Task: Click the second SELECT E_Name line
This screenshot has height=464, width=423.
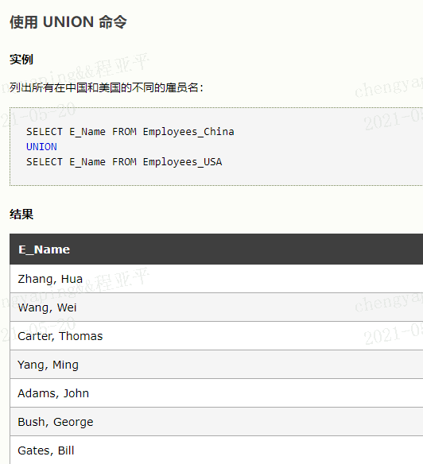Action: (x=124, y=162)
